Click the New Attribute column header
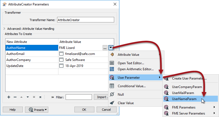This screenshot has height=117, width=219. (x=32, y=42)
